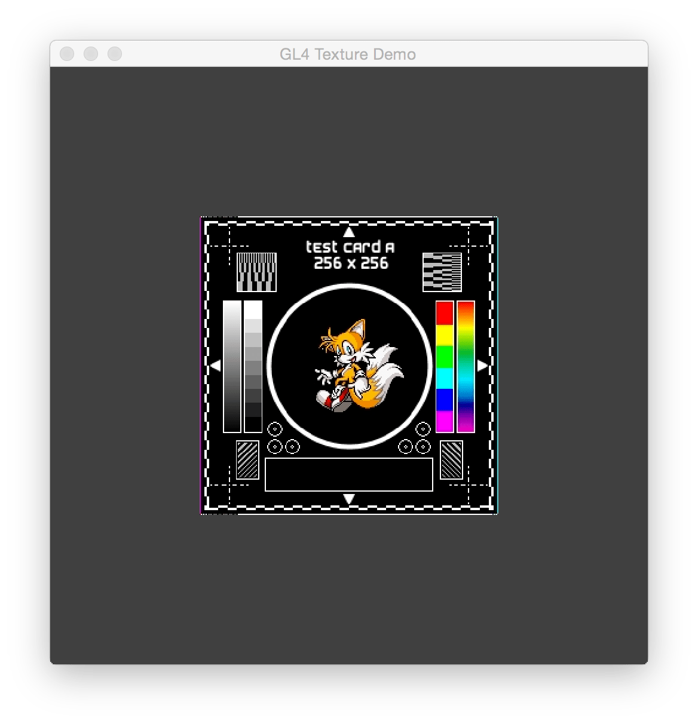
Task: Click the diagonal hatch box at bottom right
Action: pyautogui.click(x=451, y=460)
